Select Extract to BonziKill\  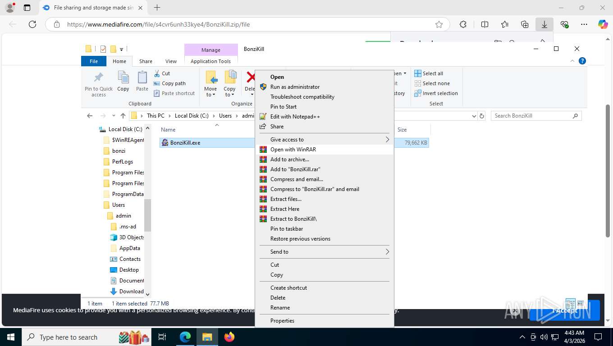coord(325,219)
